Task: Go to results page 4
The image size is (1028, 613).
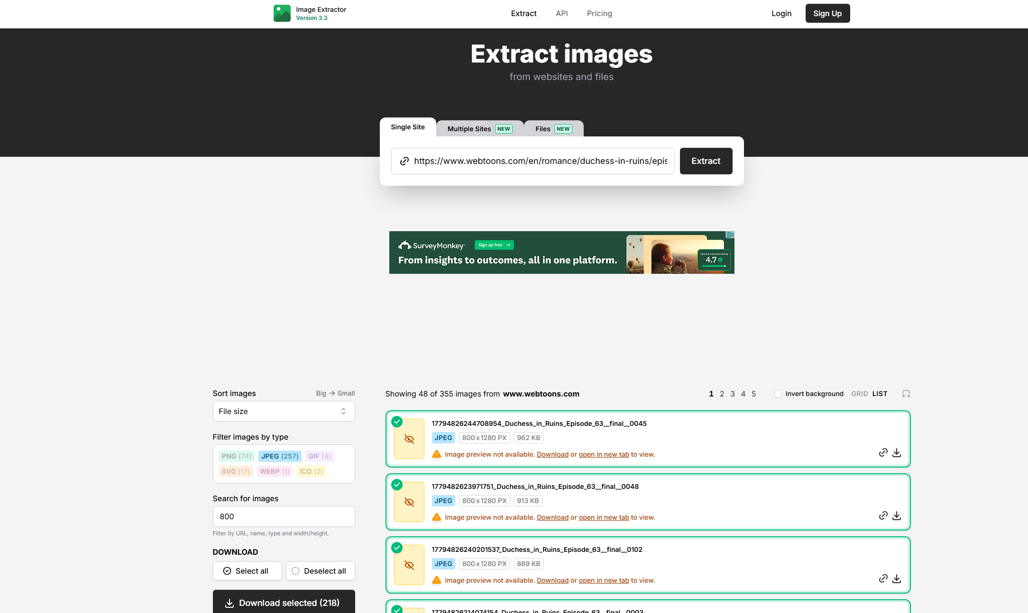Action: coord(743,394)
